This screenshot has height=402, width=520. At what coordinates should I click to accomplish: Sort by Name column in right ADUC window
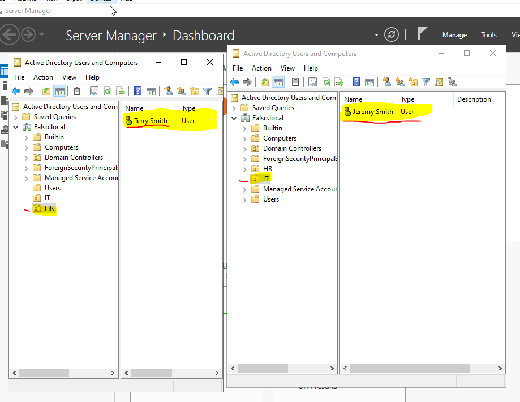pos(369,99)
